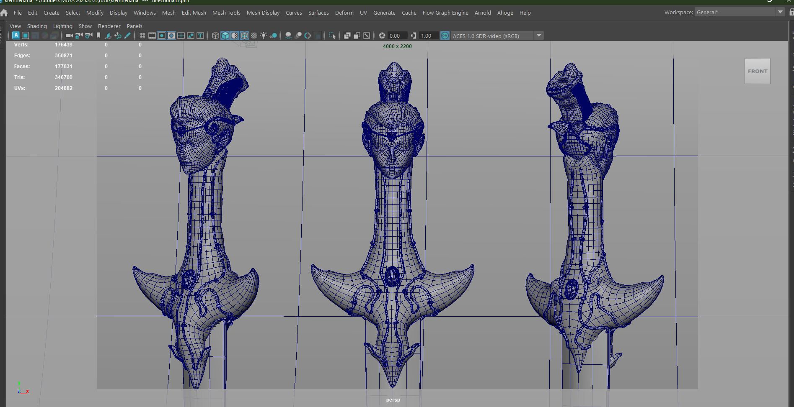Open the Mesh Display menu
Viewport: 794px width, 407px height.
tap(263, 13)
